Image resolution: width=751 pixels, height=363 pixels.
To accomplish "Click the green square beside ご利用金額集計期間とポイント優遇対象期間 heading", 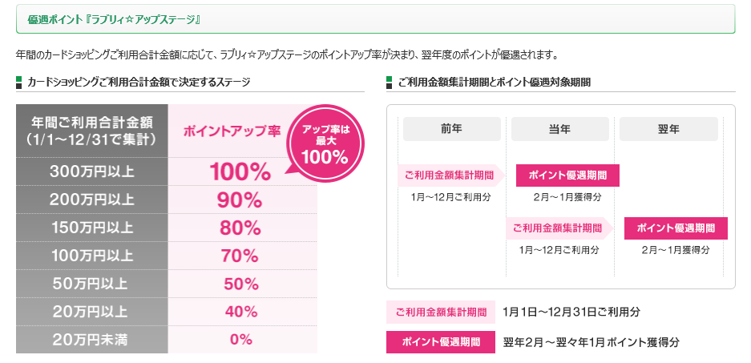I will (389, 79).
